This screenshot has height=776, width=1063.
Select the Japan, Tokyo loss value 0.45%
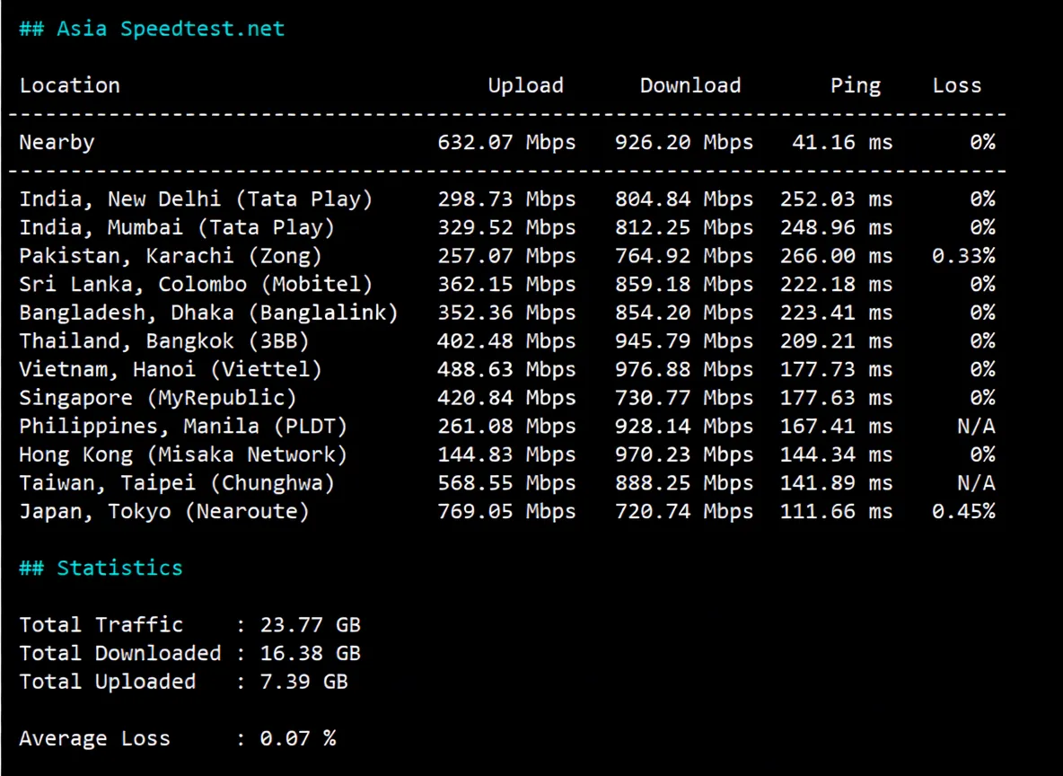click(963, 510)
